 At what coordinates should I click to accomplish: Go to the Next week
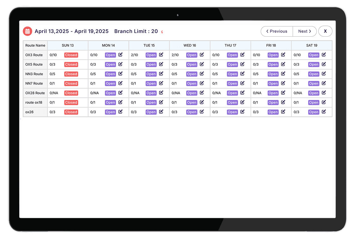(304, 31)
